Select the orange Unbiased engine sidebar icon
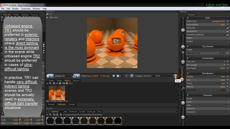The width and height of the screenshot is (230, 129). (182, 80)
